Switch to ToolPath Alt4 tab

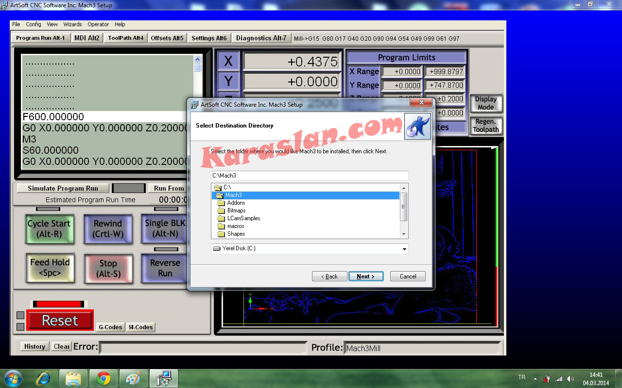coord(125,38)
